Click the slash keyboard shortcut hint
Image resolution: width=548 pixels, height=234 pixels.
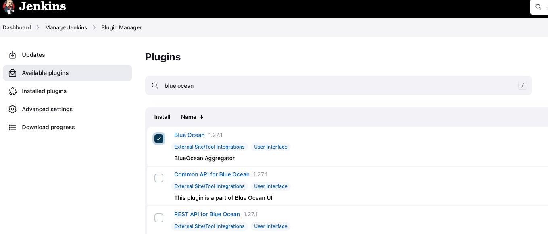click(x=523, y=85)
